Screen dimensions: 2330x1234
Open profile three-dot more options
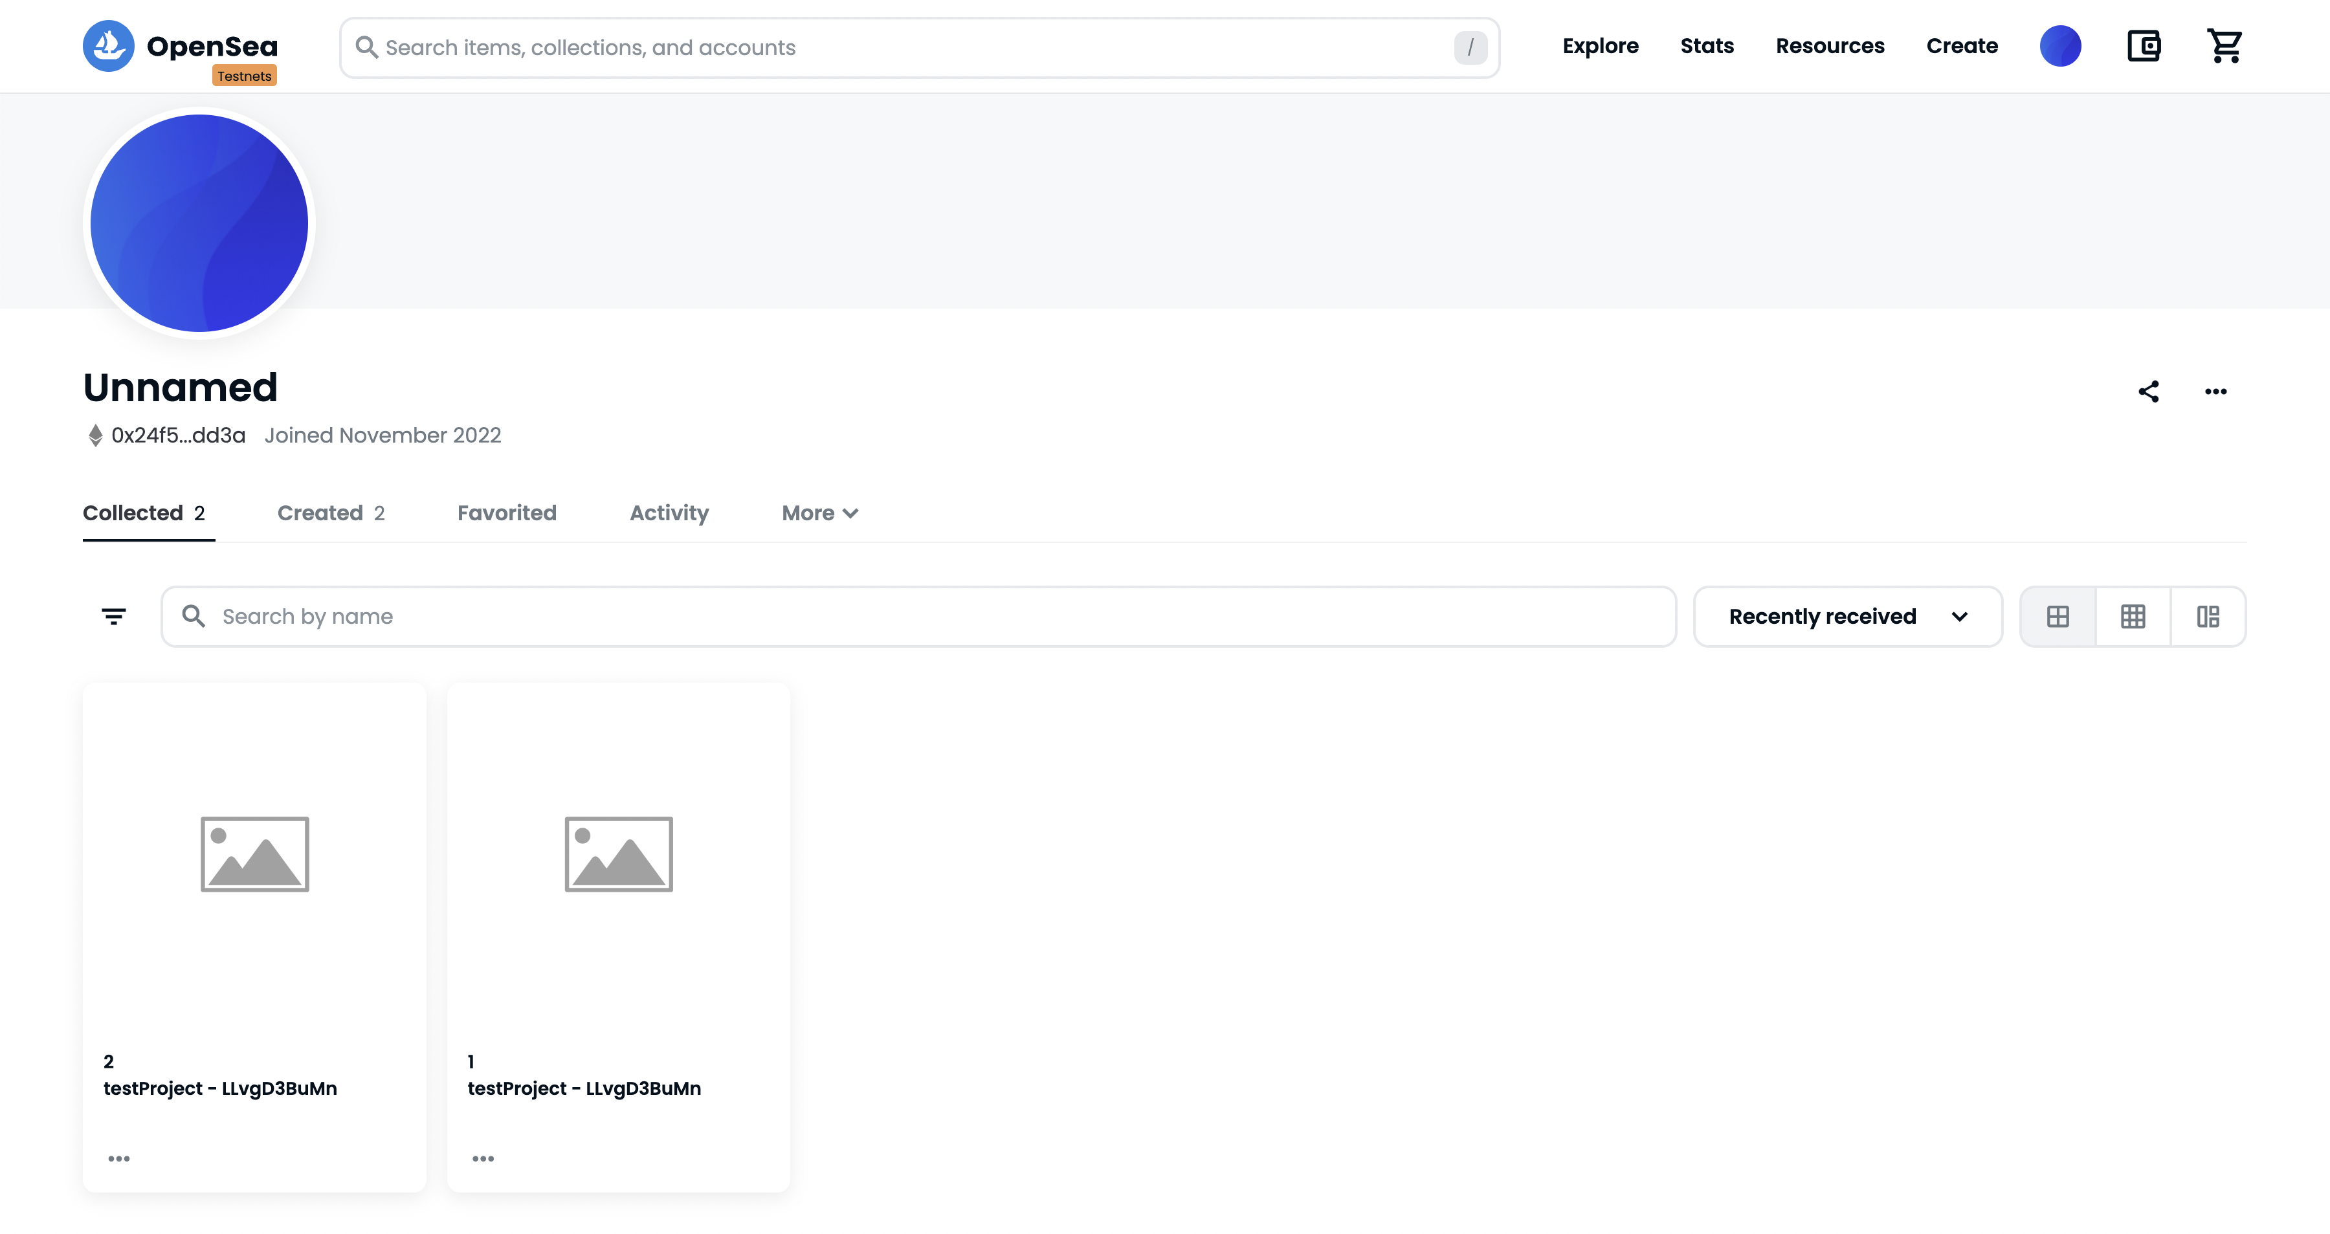pyautogui.click(x=2215, y=391)
